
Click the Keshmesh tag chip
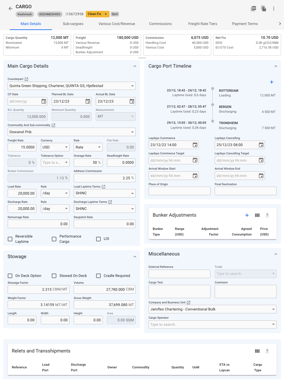(25, 14)
